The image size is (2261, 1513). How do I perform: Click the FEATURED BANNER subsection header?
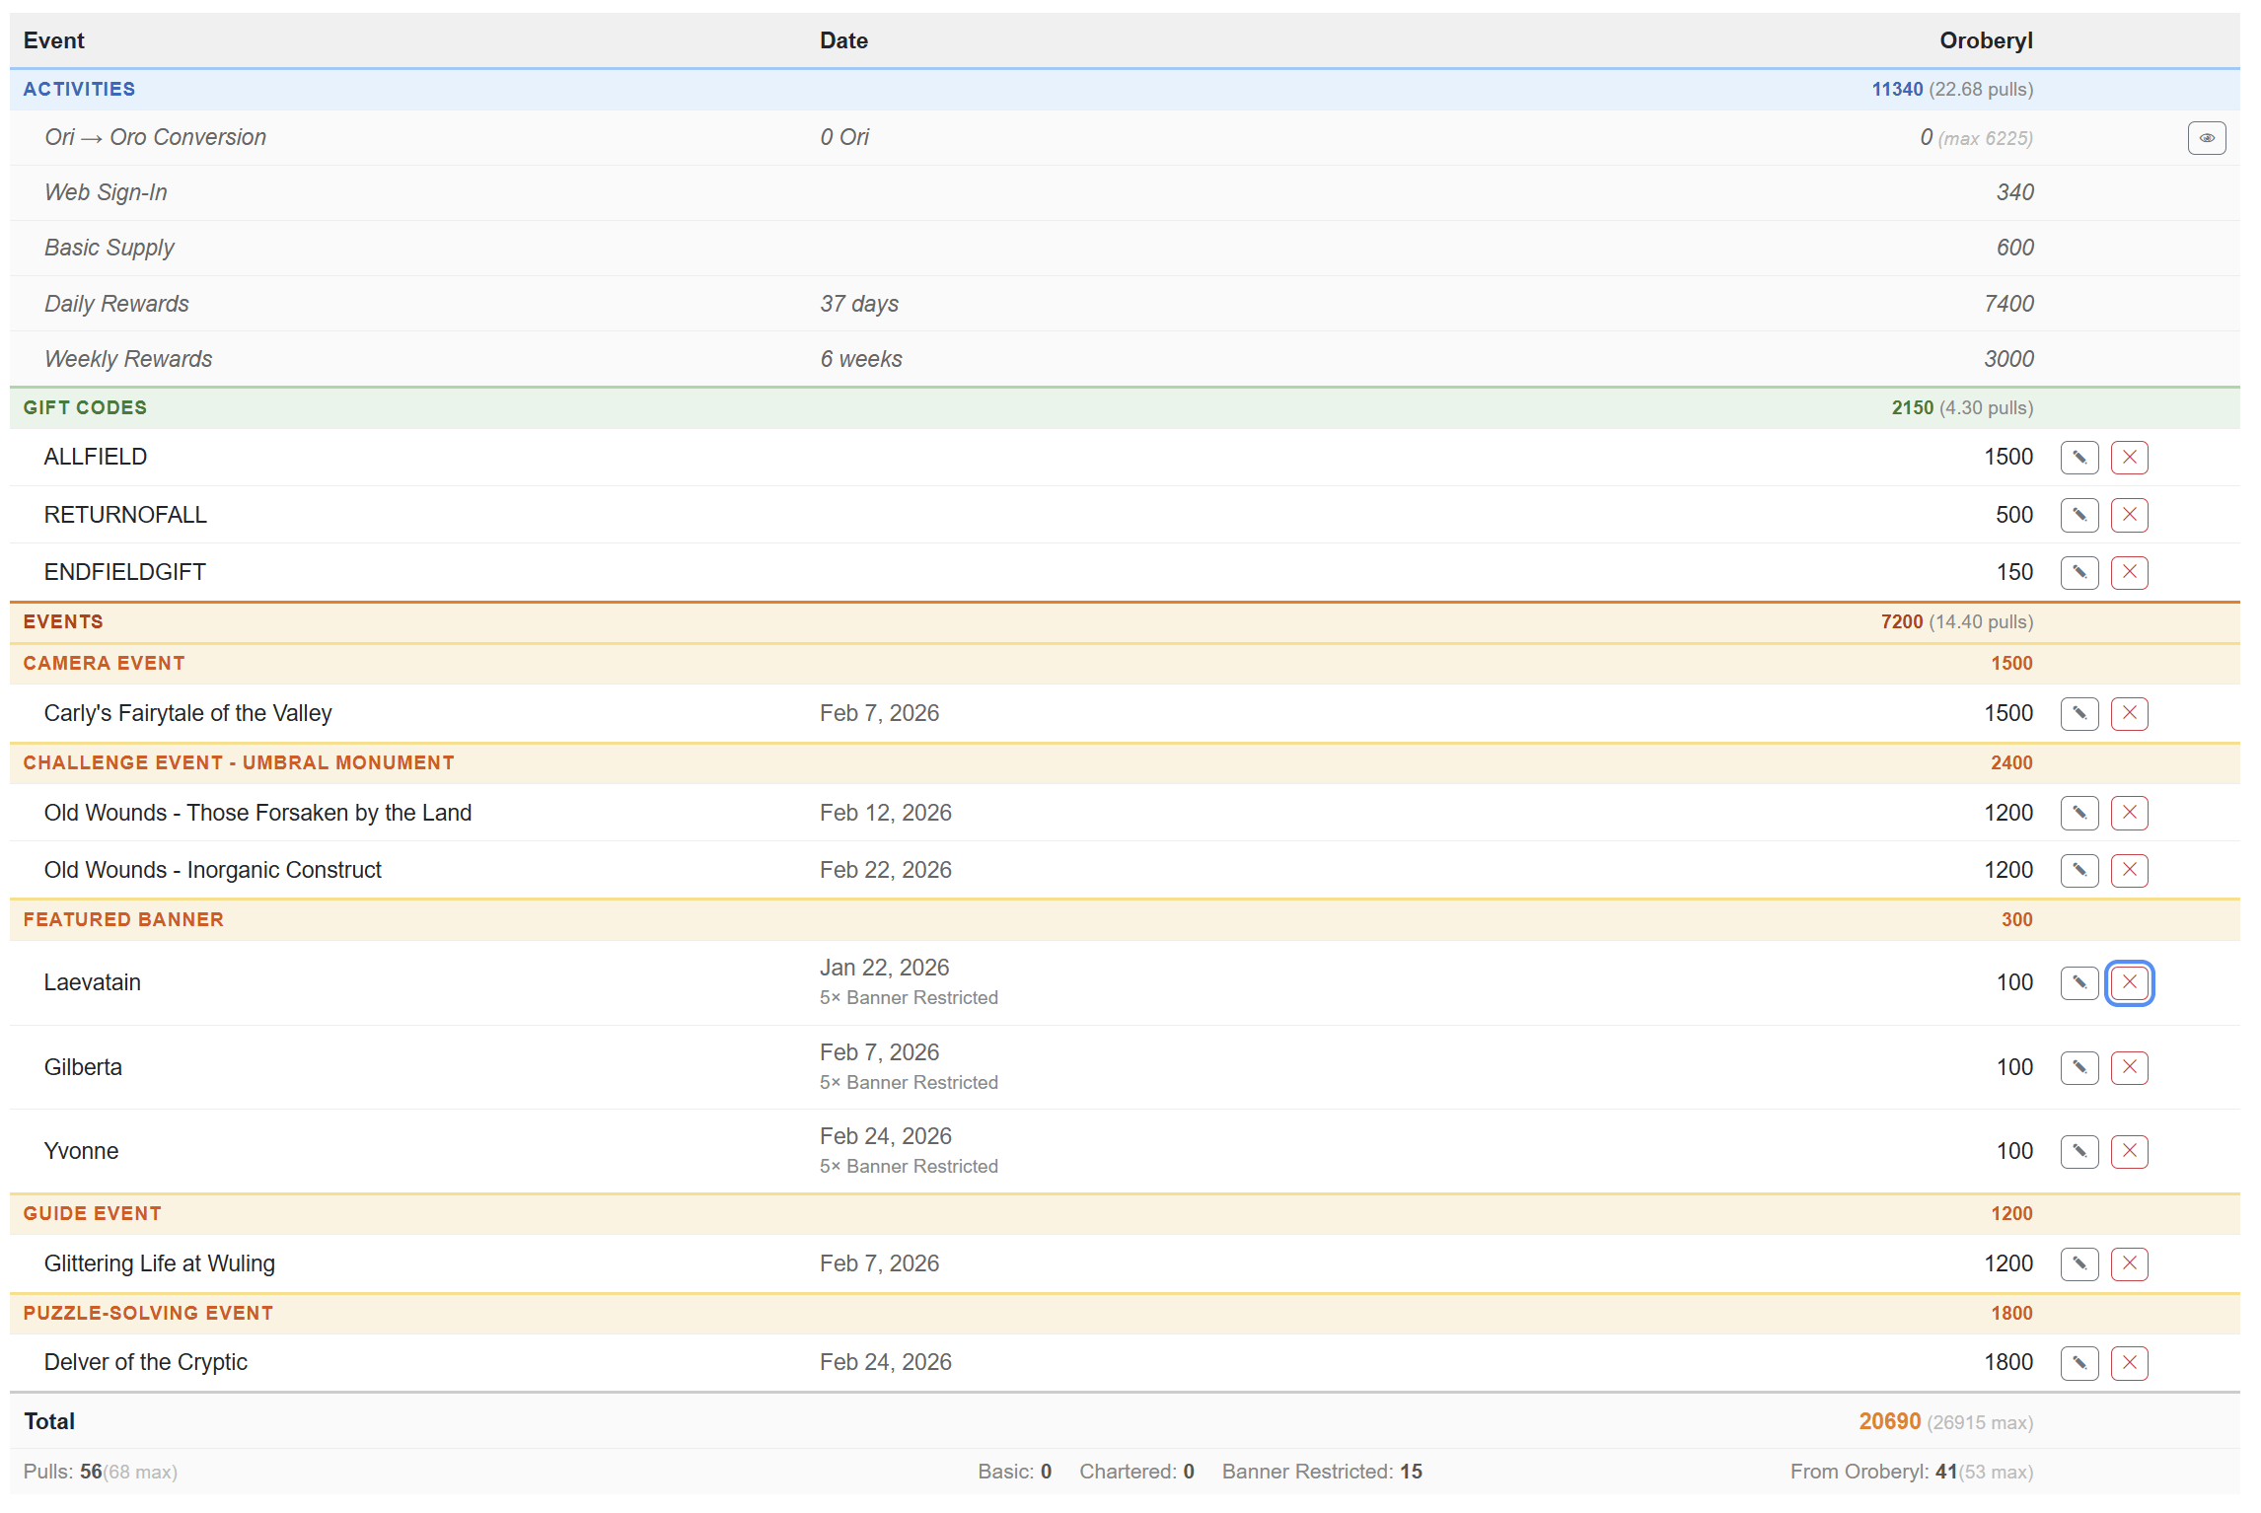point(123,920)
